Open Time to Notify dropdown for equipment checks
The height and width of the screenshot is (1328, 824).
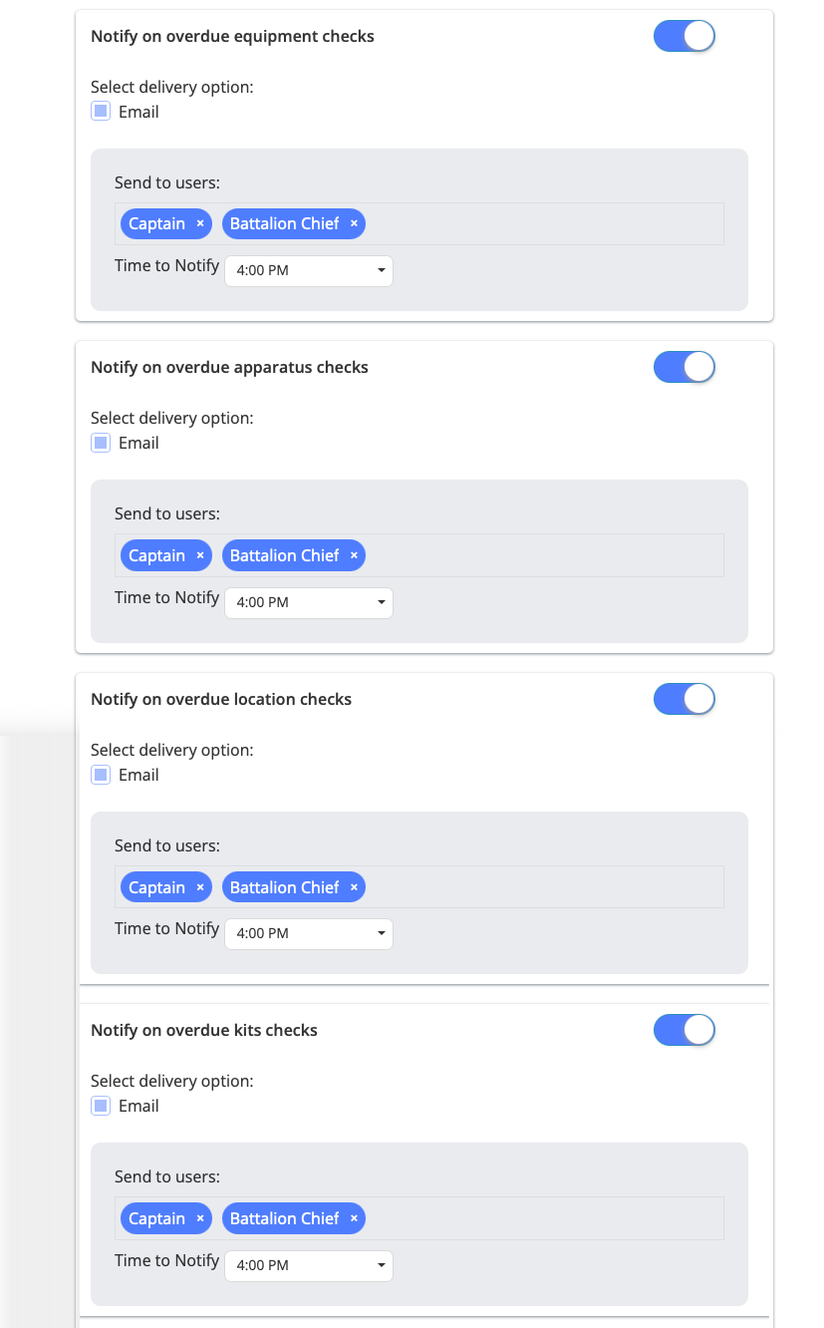pyautogui.click(x=309, y=270)
